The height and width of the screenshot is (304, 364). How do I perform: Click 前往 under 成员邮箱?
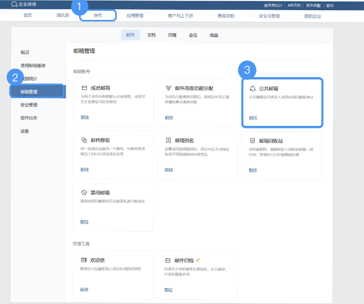[85, 117]
